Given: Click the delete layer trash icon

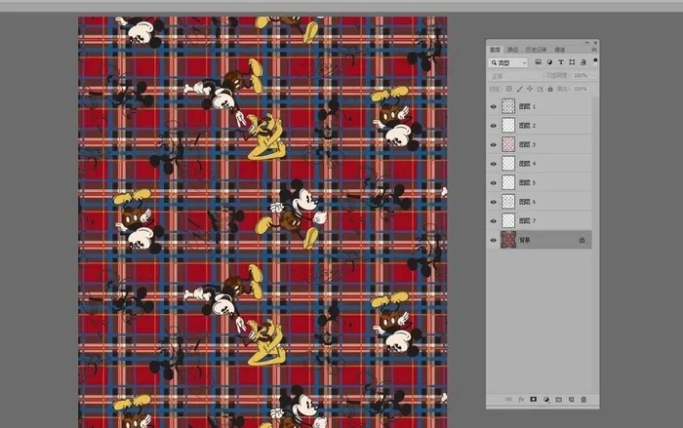Looking at the screenshot, I should (583, 400).
